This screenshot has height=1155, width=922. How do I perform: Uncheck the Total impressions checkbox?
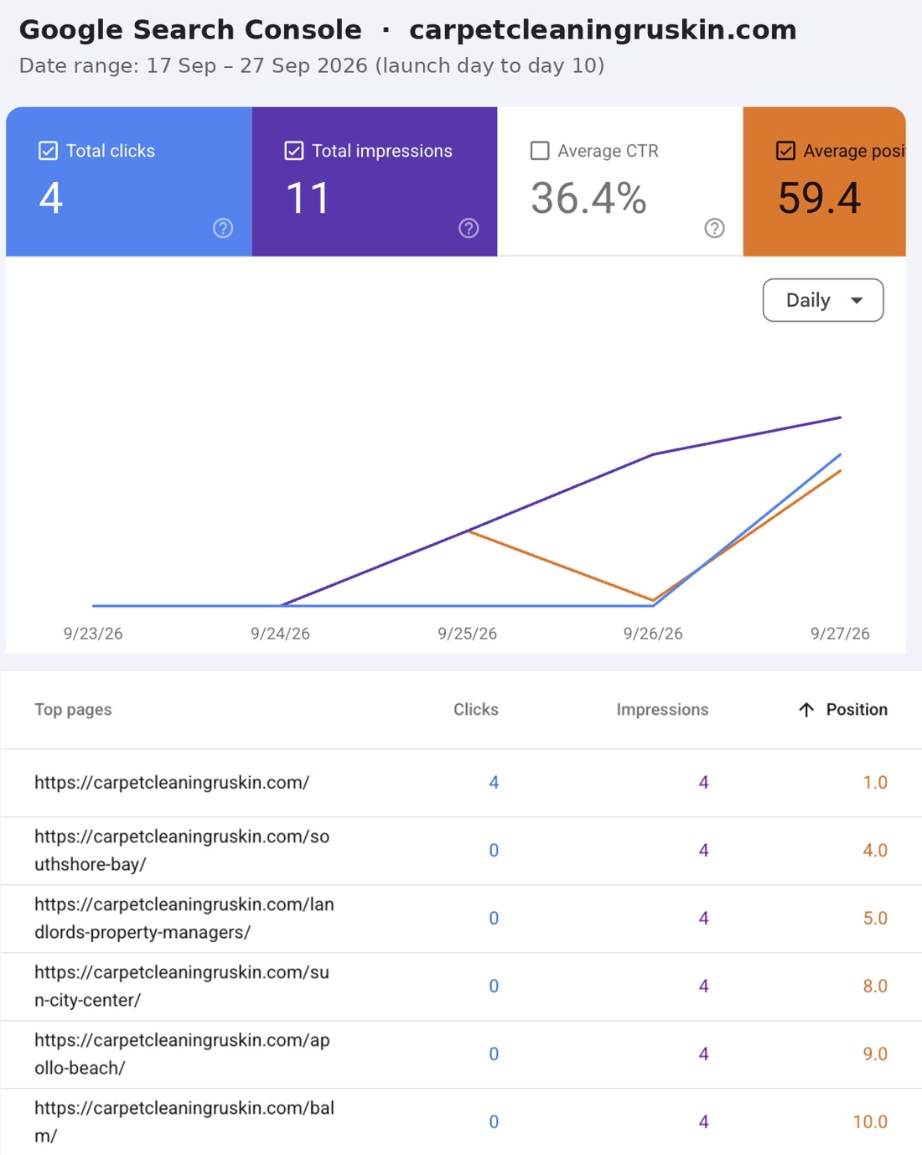[x=293, y=151]
